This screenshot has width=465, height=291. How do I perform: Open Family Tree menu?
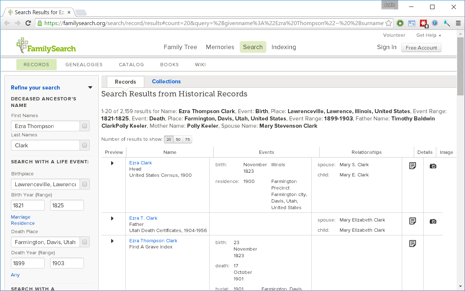tap(180, 47)
